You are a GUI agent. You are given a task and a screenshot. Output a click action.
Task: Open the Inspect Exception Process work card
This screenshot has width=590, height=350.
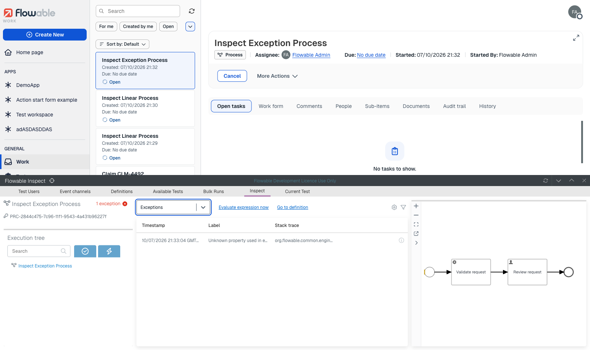(145, 70)
